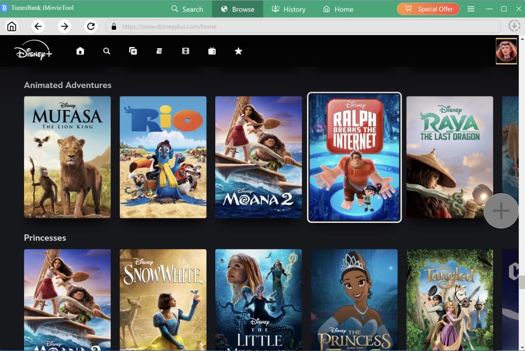
Task: Go to the Home tab
Action: (x=338, y=9)
